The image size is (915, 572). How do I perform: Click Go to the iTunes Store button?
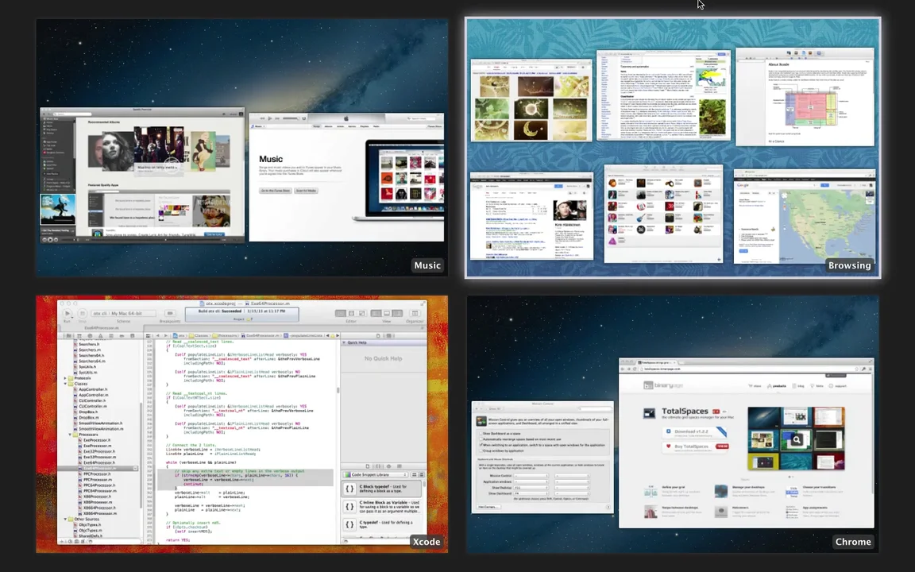click(276, 191)
